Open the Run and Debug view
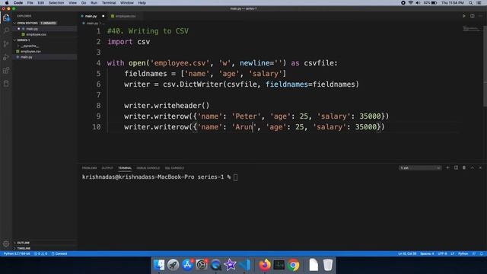Screen dimensions: 487x274 tap(6, 57)
